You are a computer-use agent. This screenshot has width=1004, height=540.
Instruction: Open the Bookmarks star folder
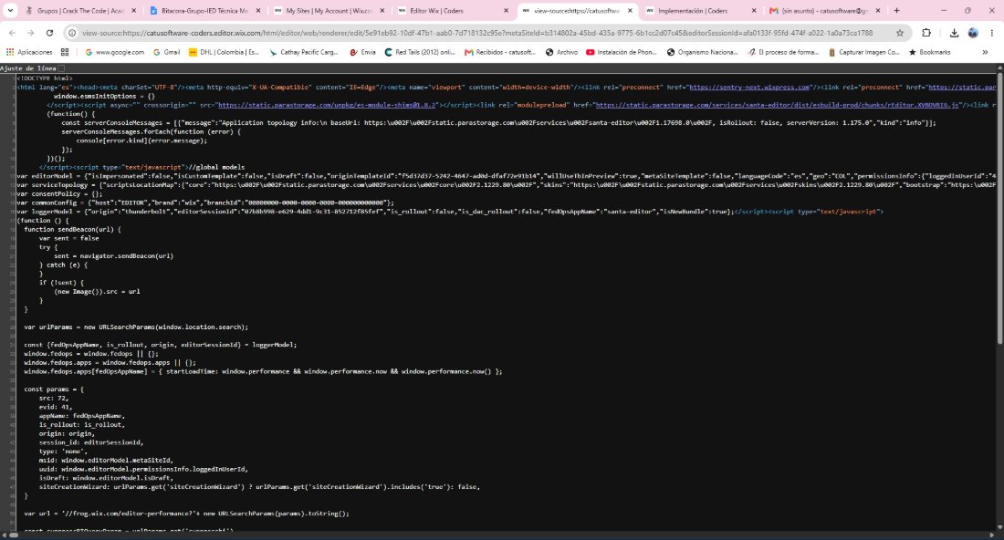(x=930, y=53)
